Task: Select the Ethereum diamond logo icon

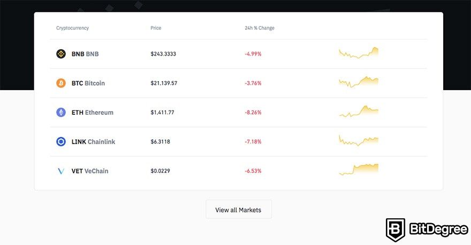Action: 61,112
